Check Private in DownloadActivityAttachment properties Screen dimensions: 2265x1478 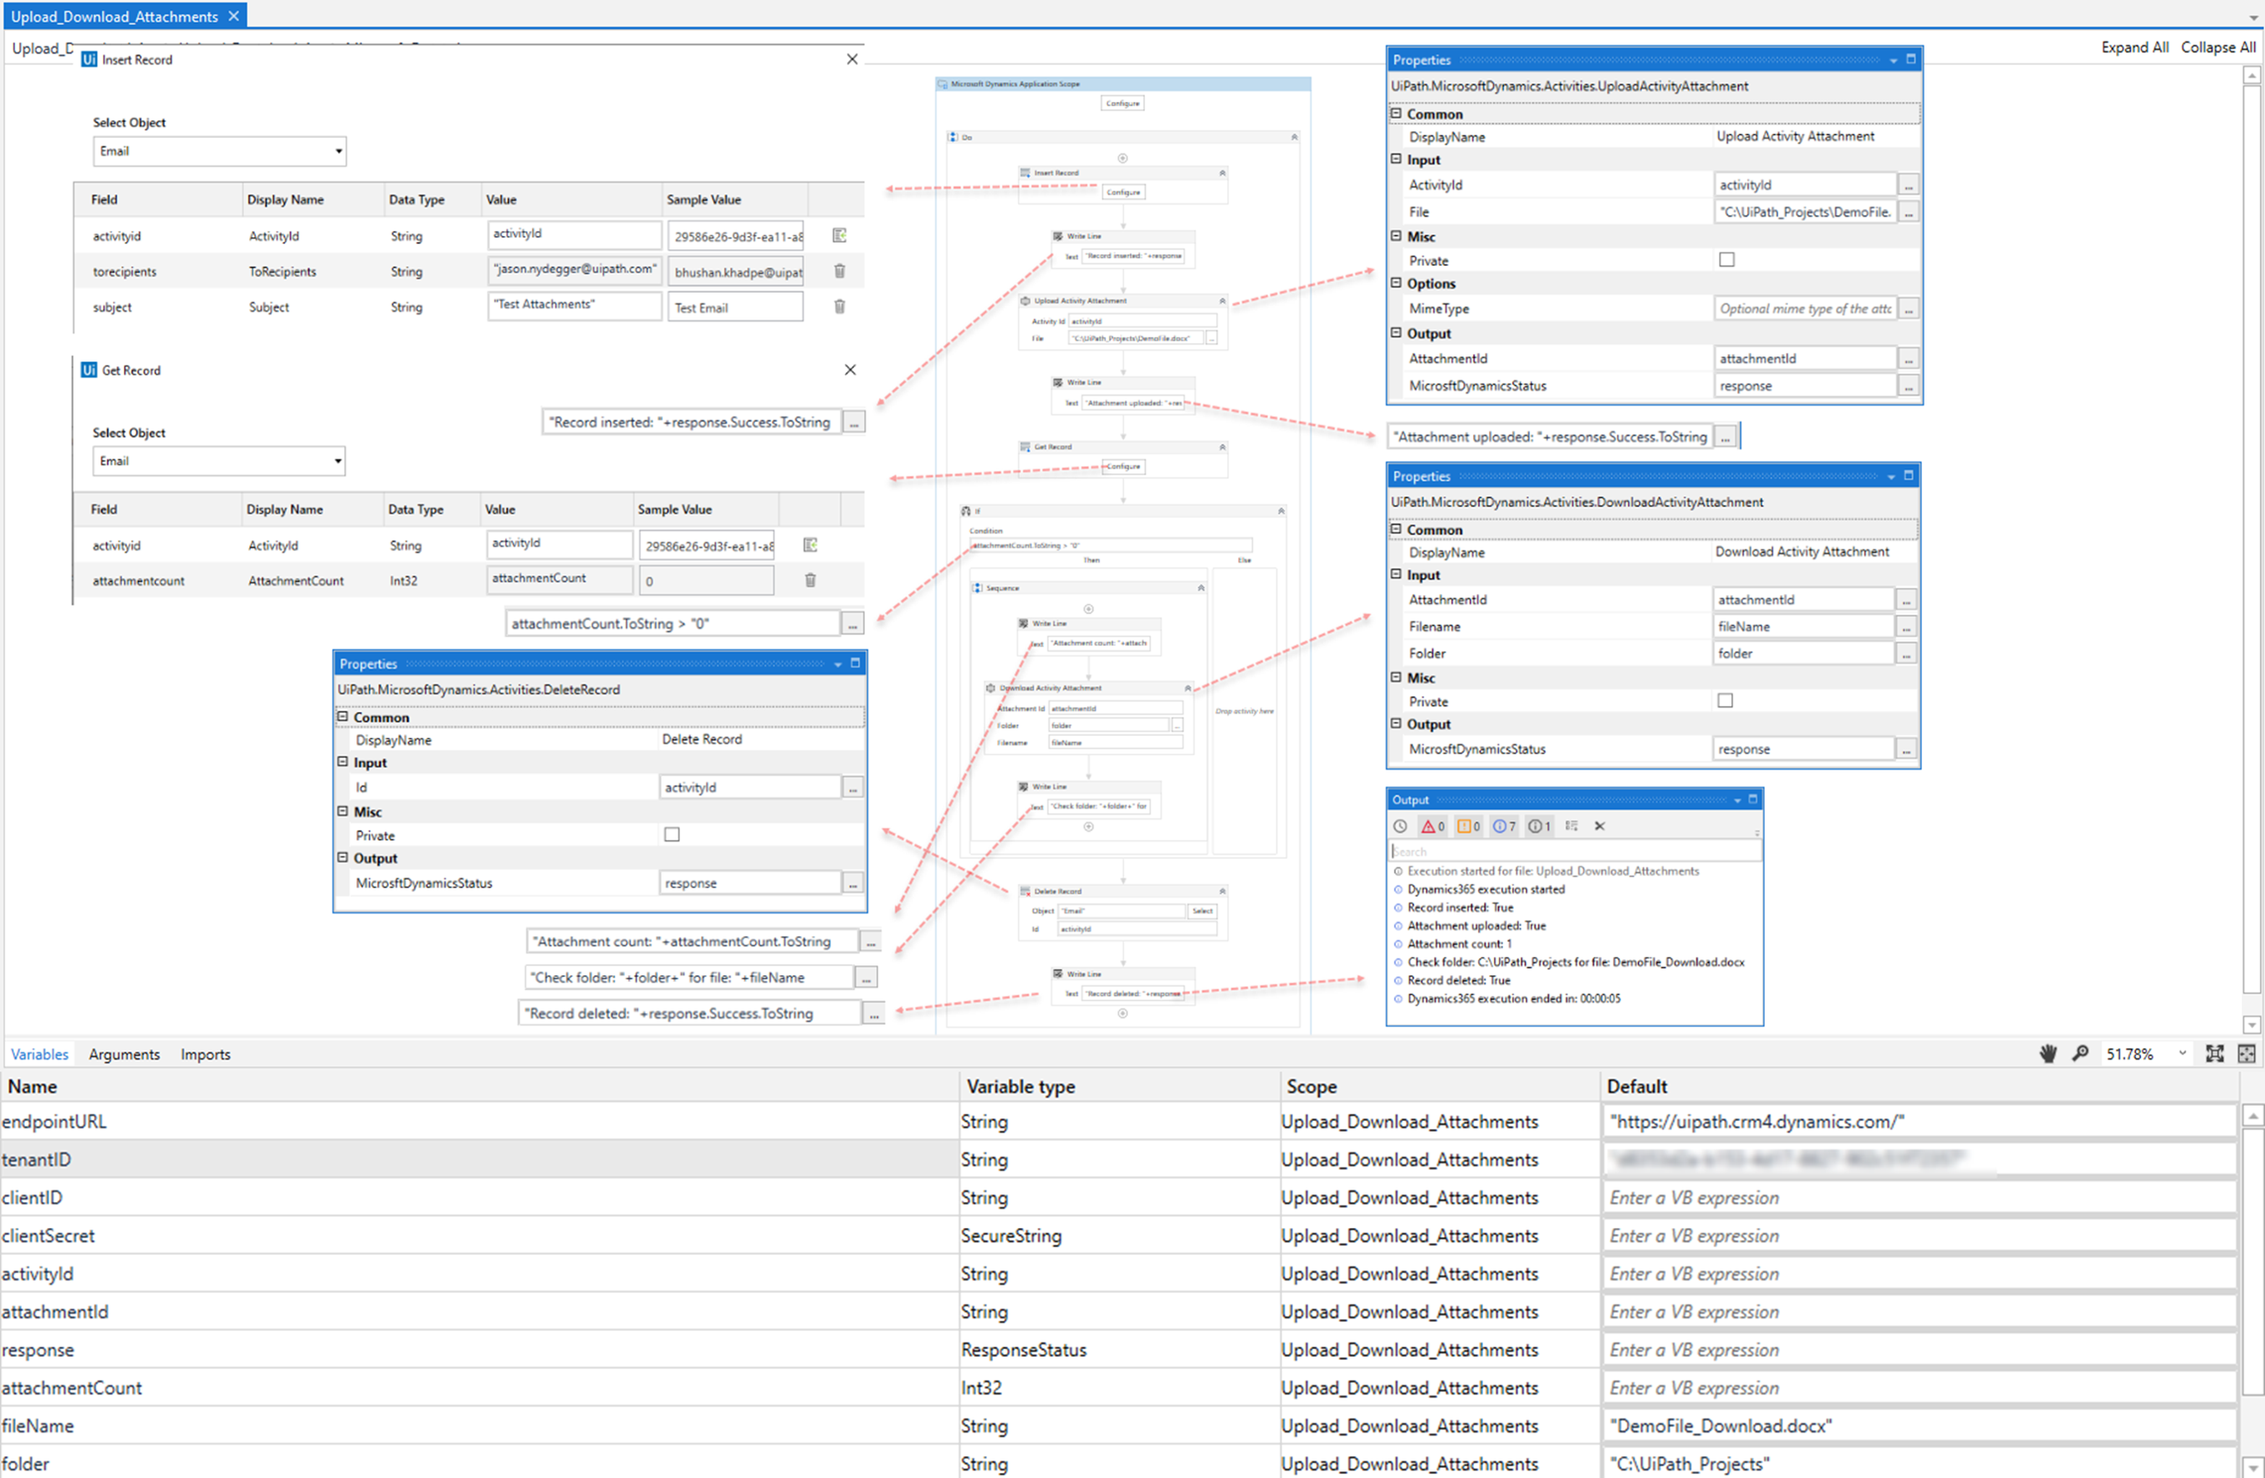(x=1725, y=700)
